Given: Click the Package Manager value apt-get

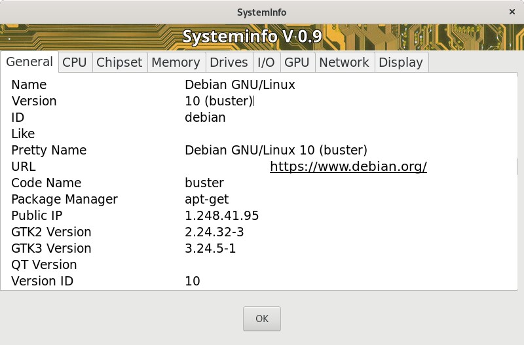Looking at the screenshot, I should [x=206, y=200].
